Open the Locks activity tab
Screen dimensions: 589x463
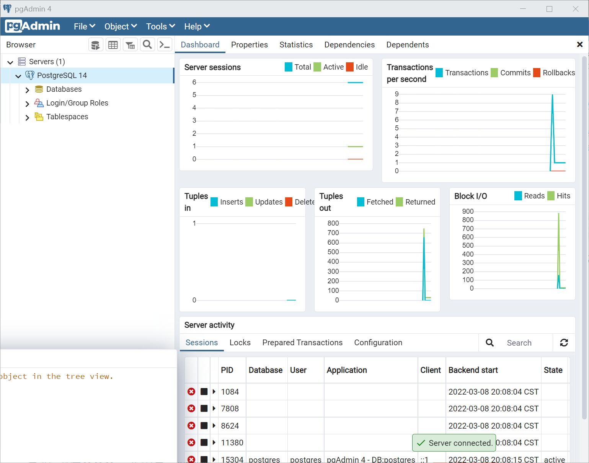coord(240,343)
